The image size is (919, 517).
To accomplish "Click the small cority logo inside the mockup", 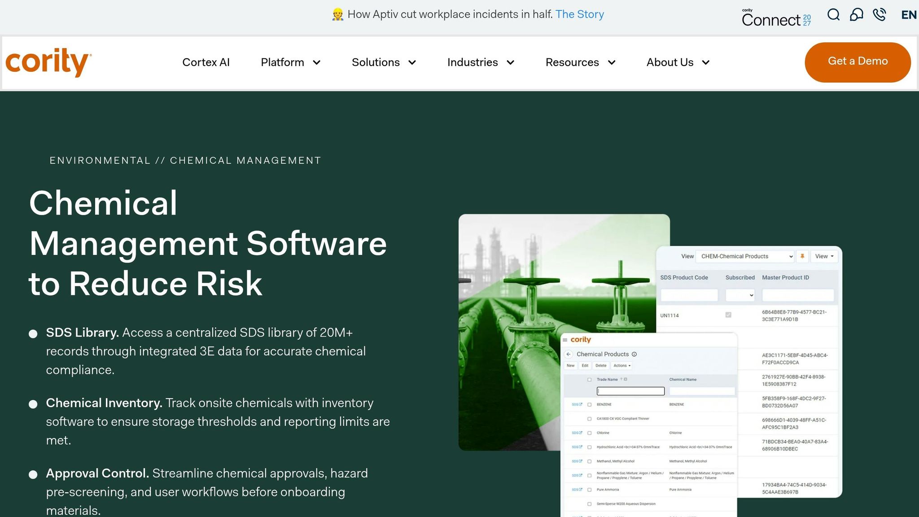I will pos(581,340).
